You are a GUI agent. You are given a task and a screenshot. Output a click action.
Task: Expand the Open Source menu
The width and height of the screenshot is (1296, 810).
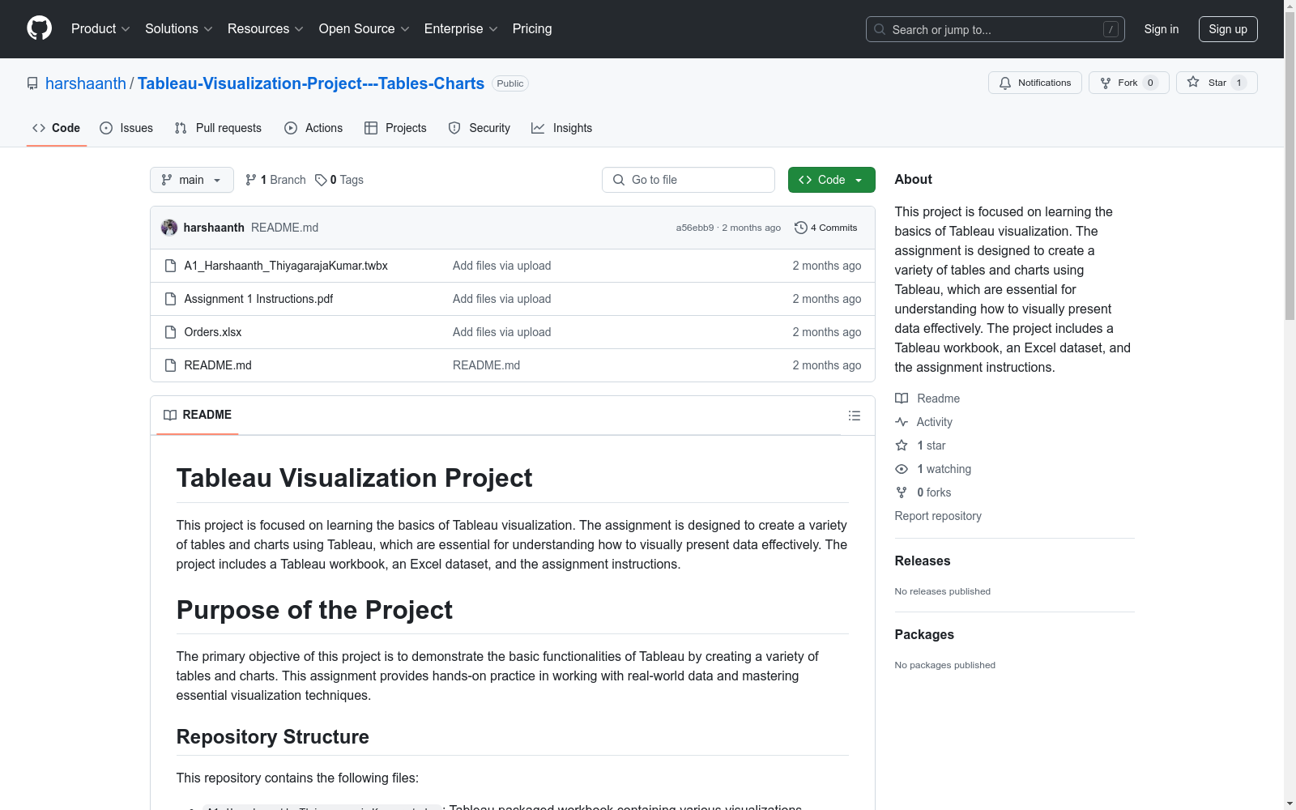click(364, 28)
